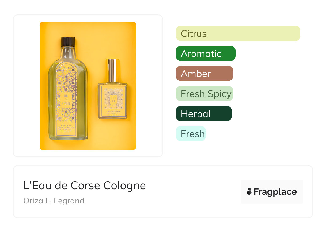Viewport: 326px width, 231px height.
Task: Click the black cap of the large bottle
Action: click(x=68, y=42)
